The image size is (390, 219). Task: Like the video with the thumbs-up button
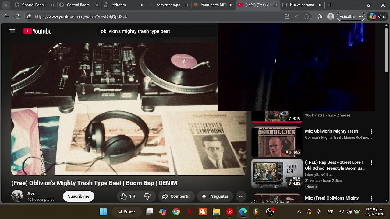click(x=128, y=196)
